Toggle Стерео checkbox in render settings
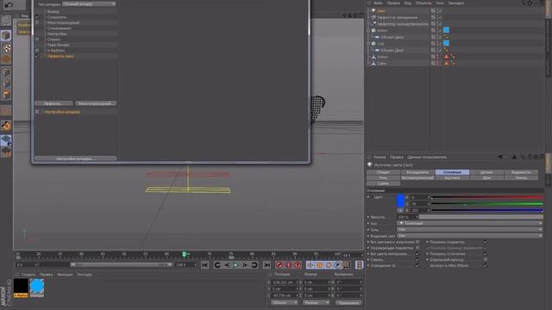The image size is (552, 310). [37, 40]
